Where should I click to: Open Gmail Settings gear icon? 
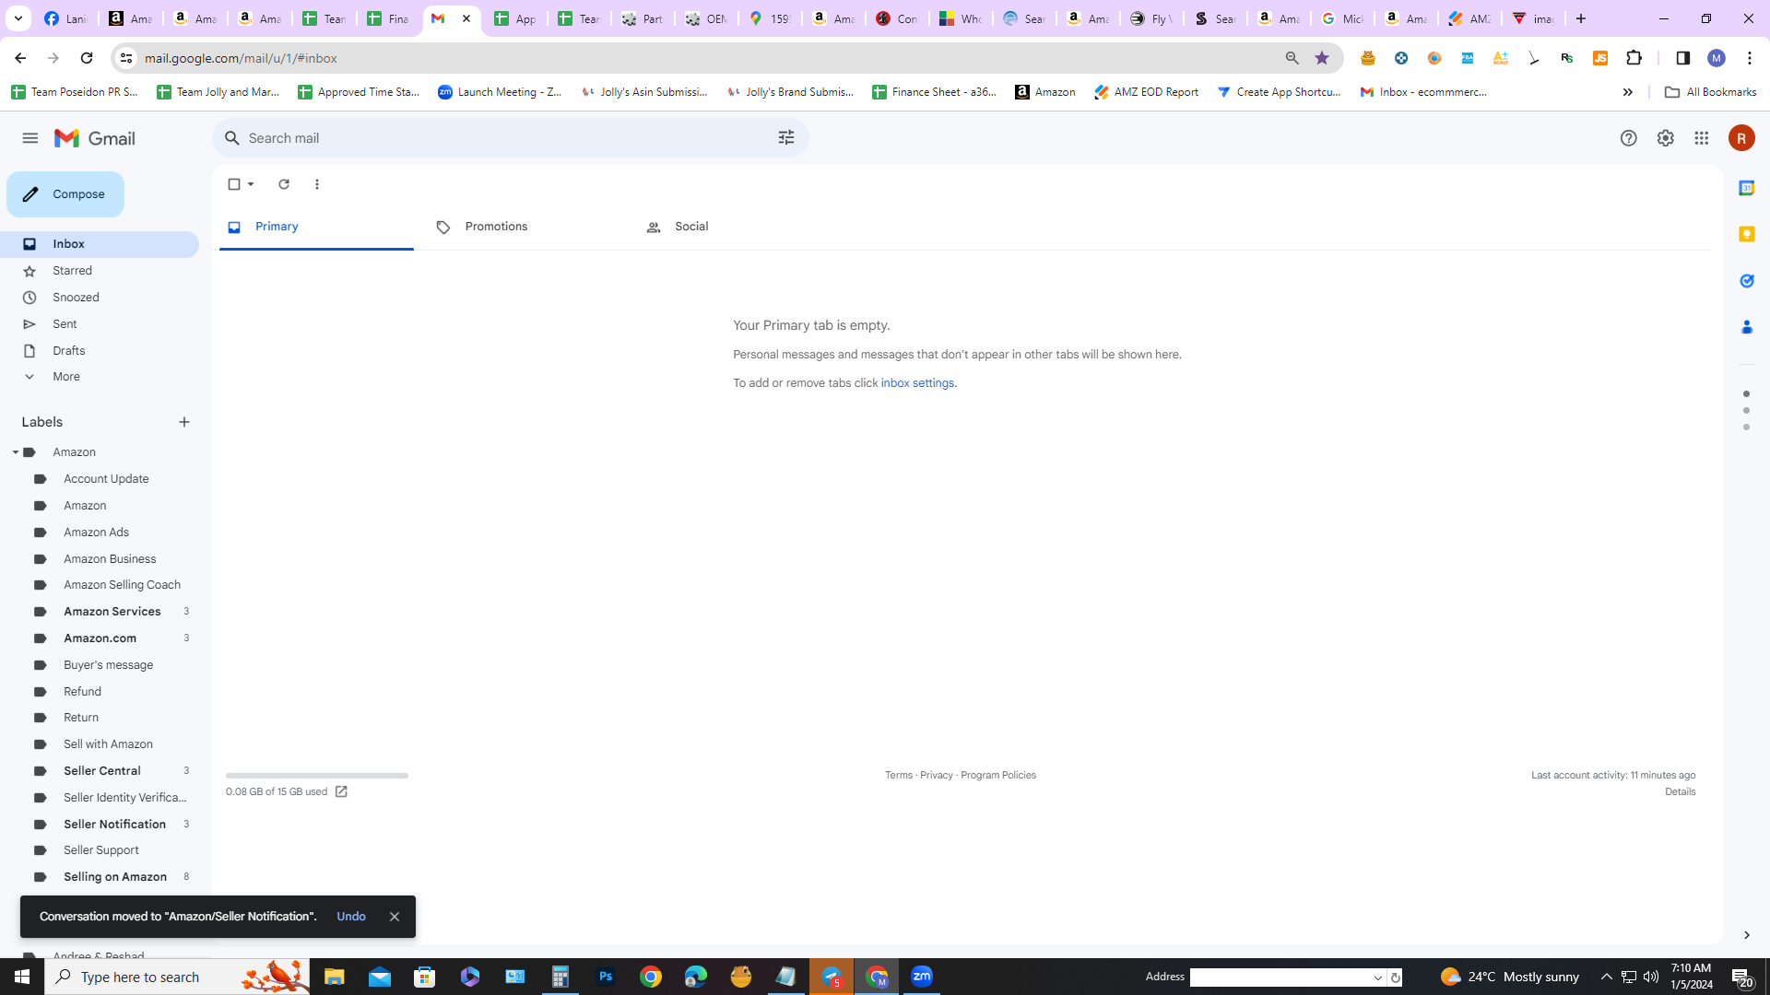pos(1666,138)
